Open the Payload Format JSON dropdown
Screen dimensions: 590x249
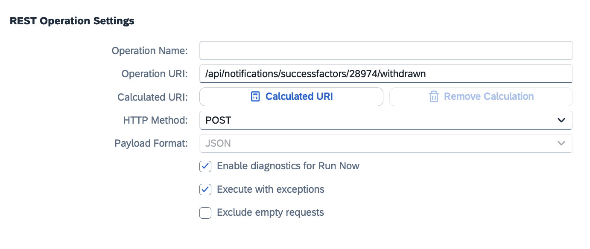coord(386,143)
